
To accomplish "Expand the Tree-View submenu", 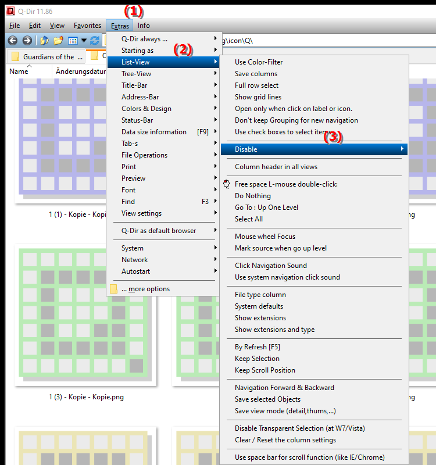I will (x=163, y=74).
